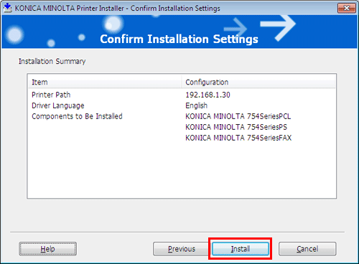Click the Installation Summary label

coord(52,62)
